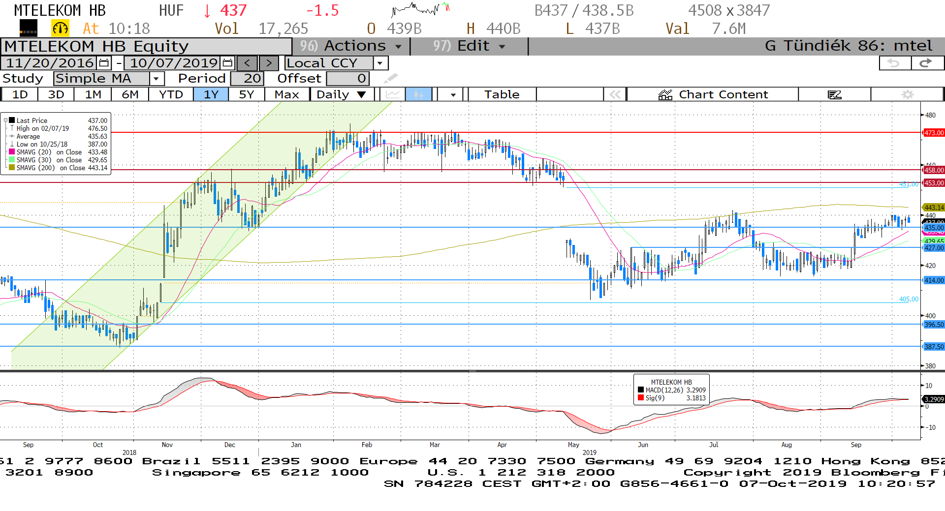
Task: Click the 443.14 olive SMAVG axis label
Action: coord(934,208)
